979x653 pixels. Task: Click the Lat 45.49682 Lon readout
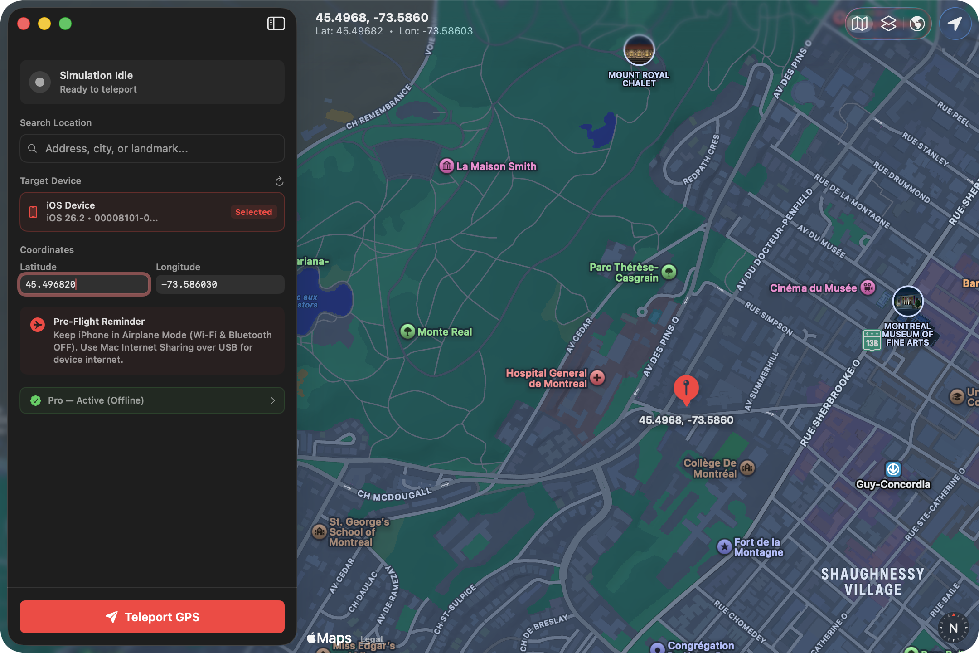pyautogui.click(x=394, y=31)
